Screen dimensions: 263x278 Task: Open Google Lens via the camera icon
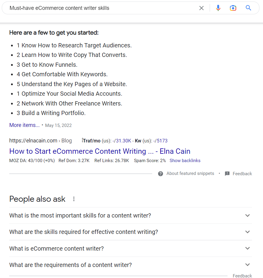click(x=233, y=8)
